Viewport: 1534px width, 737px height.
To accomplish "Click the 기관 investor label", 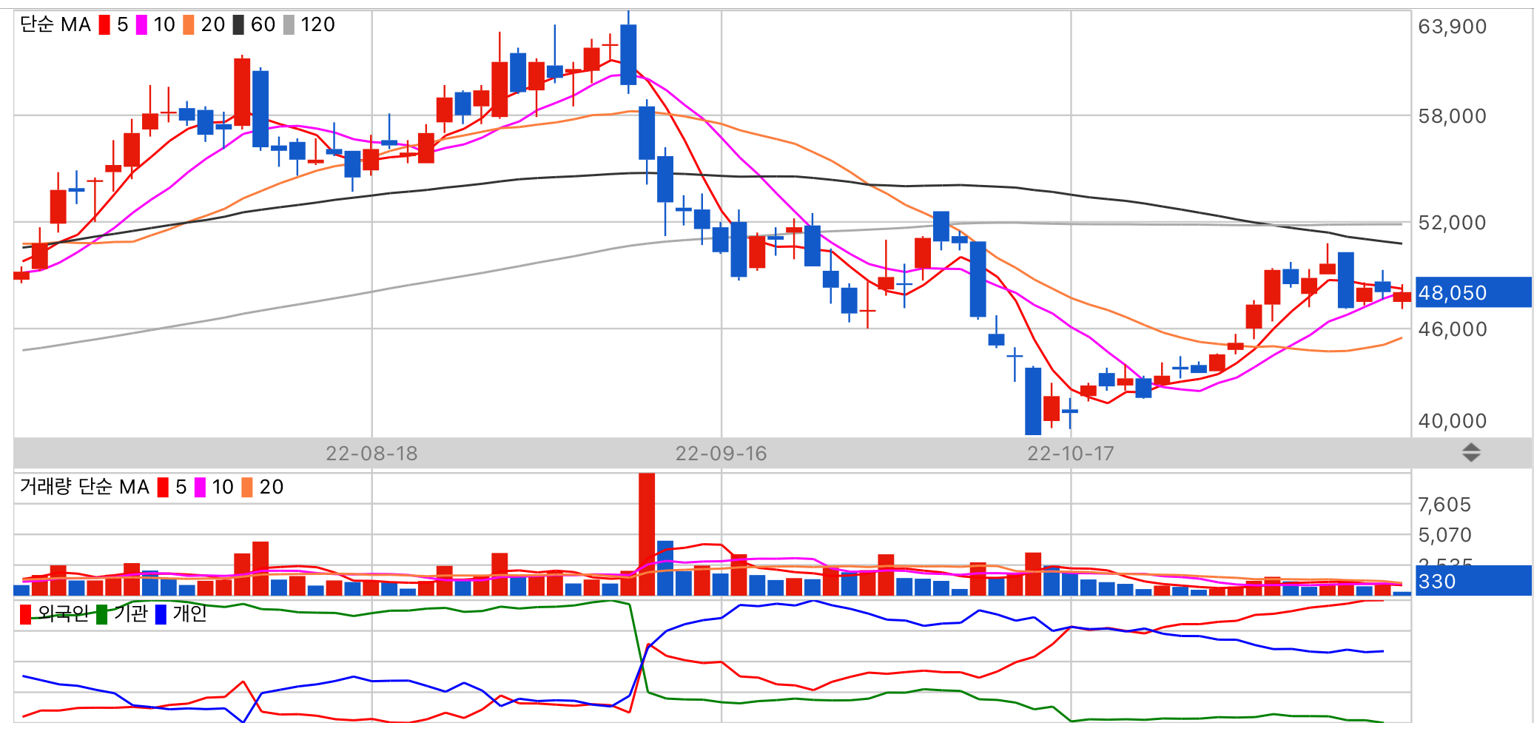I will tap(130, 613).
